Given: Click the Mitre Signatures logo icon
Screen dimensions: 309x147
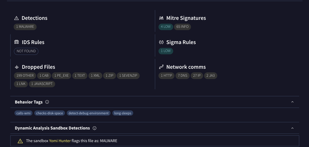Looking at the screenshot, I should (161, 18).
